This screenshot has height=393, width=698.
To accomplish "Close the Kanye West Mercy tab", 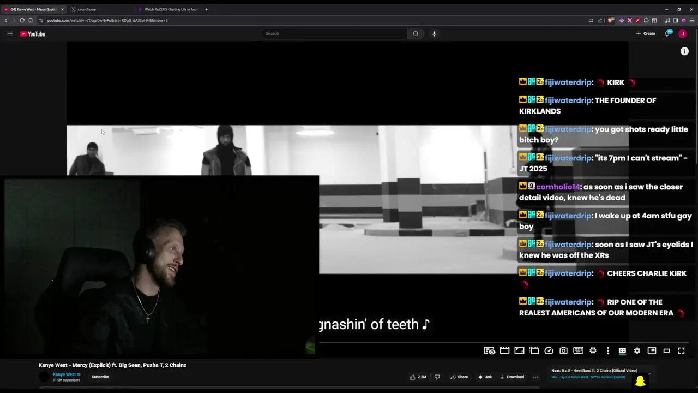I will click(x=63, y=9).
